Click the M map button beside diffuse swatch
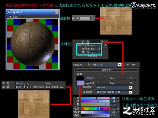The width and height of the screenshot is (158, 118). 92,18
